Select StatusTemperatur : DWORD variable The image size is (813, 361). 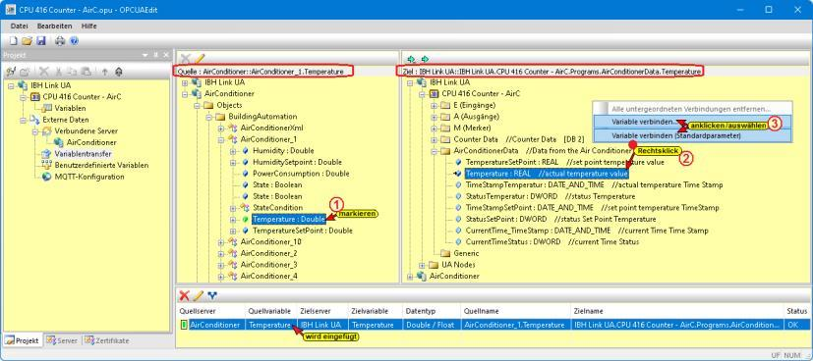(551, 196)
